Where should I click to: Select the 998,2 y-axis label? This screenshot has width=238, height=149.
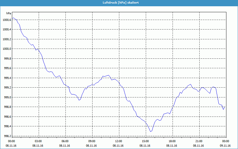pyautogui.click(x=7, y=136)
